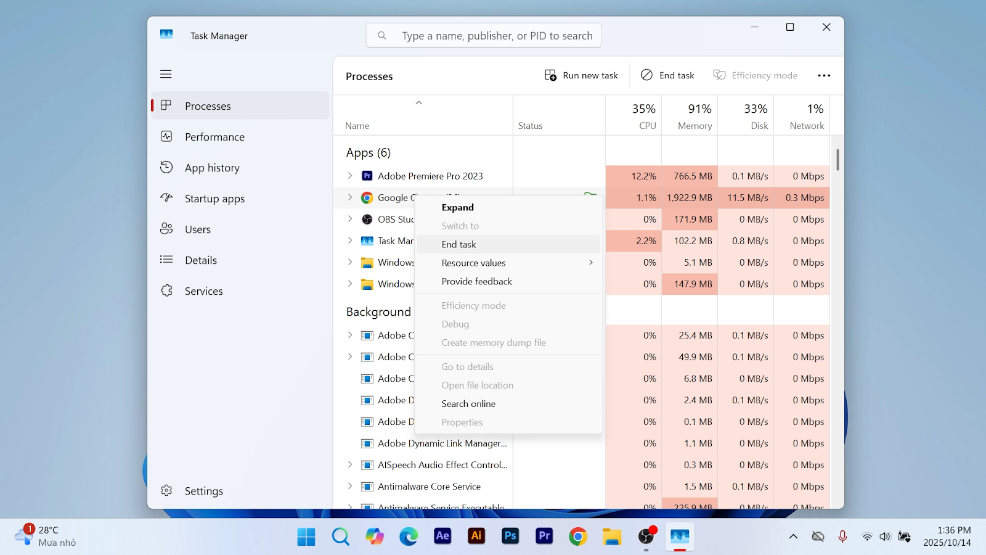Viewport: 986px width, 555px height.
Task: Click the Status column header
Action: tap(560, 115)
